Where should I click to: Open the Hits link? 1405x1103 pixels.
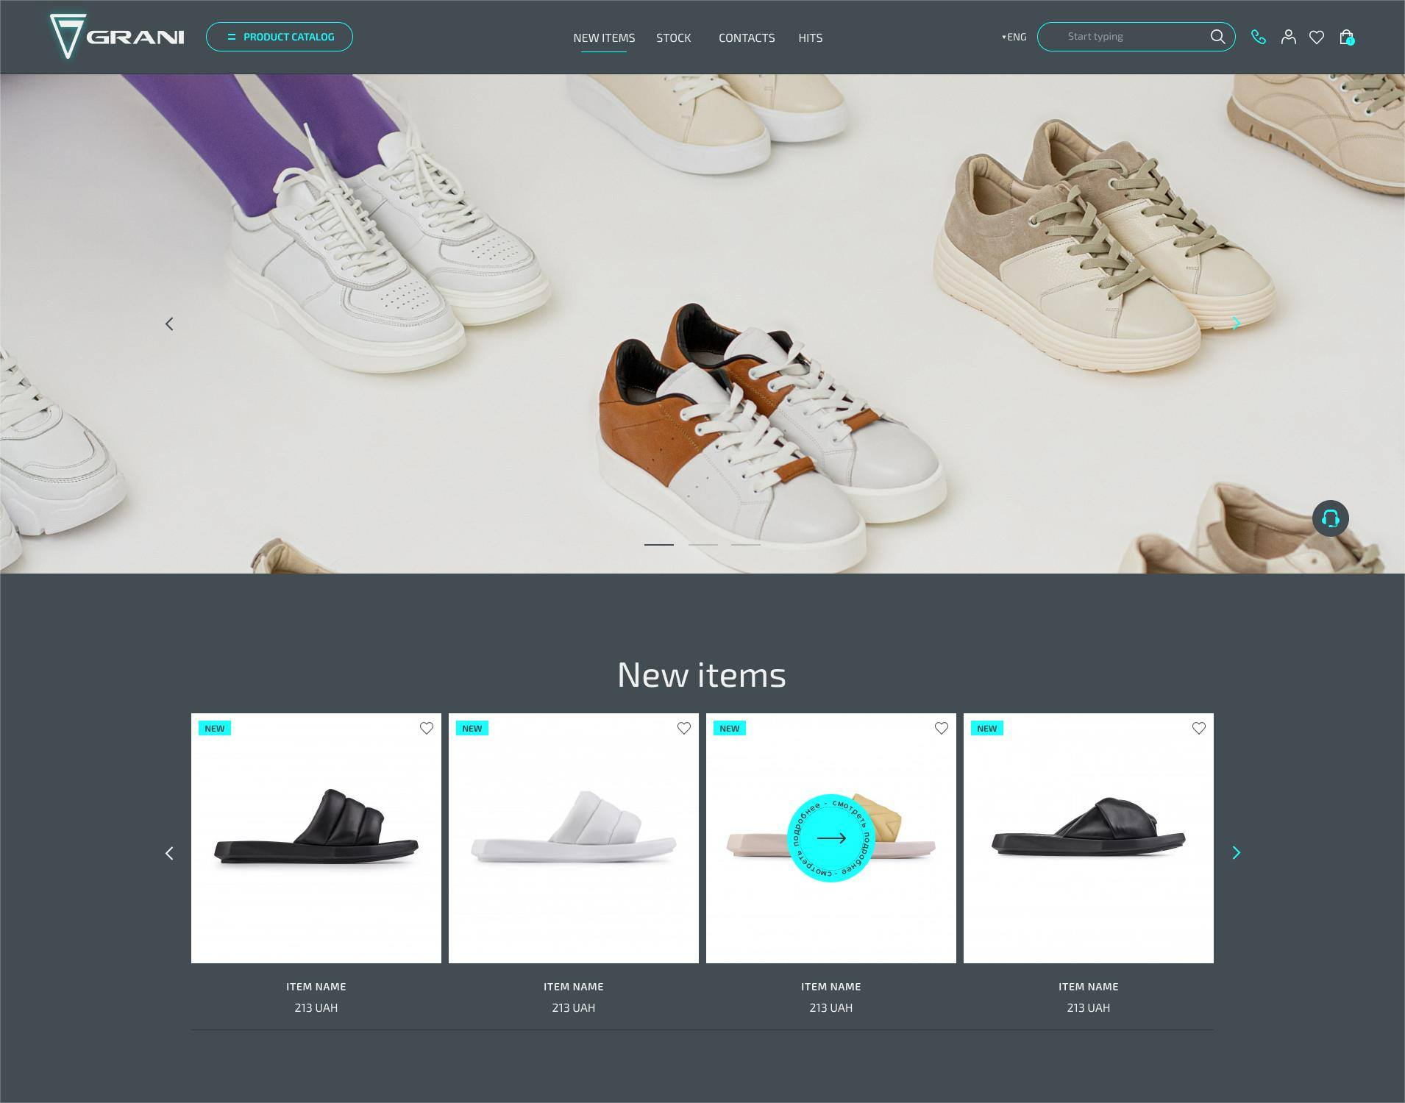811,38
